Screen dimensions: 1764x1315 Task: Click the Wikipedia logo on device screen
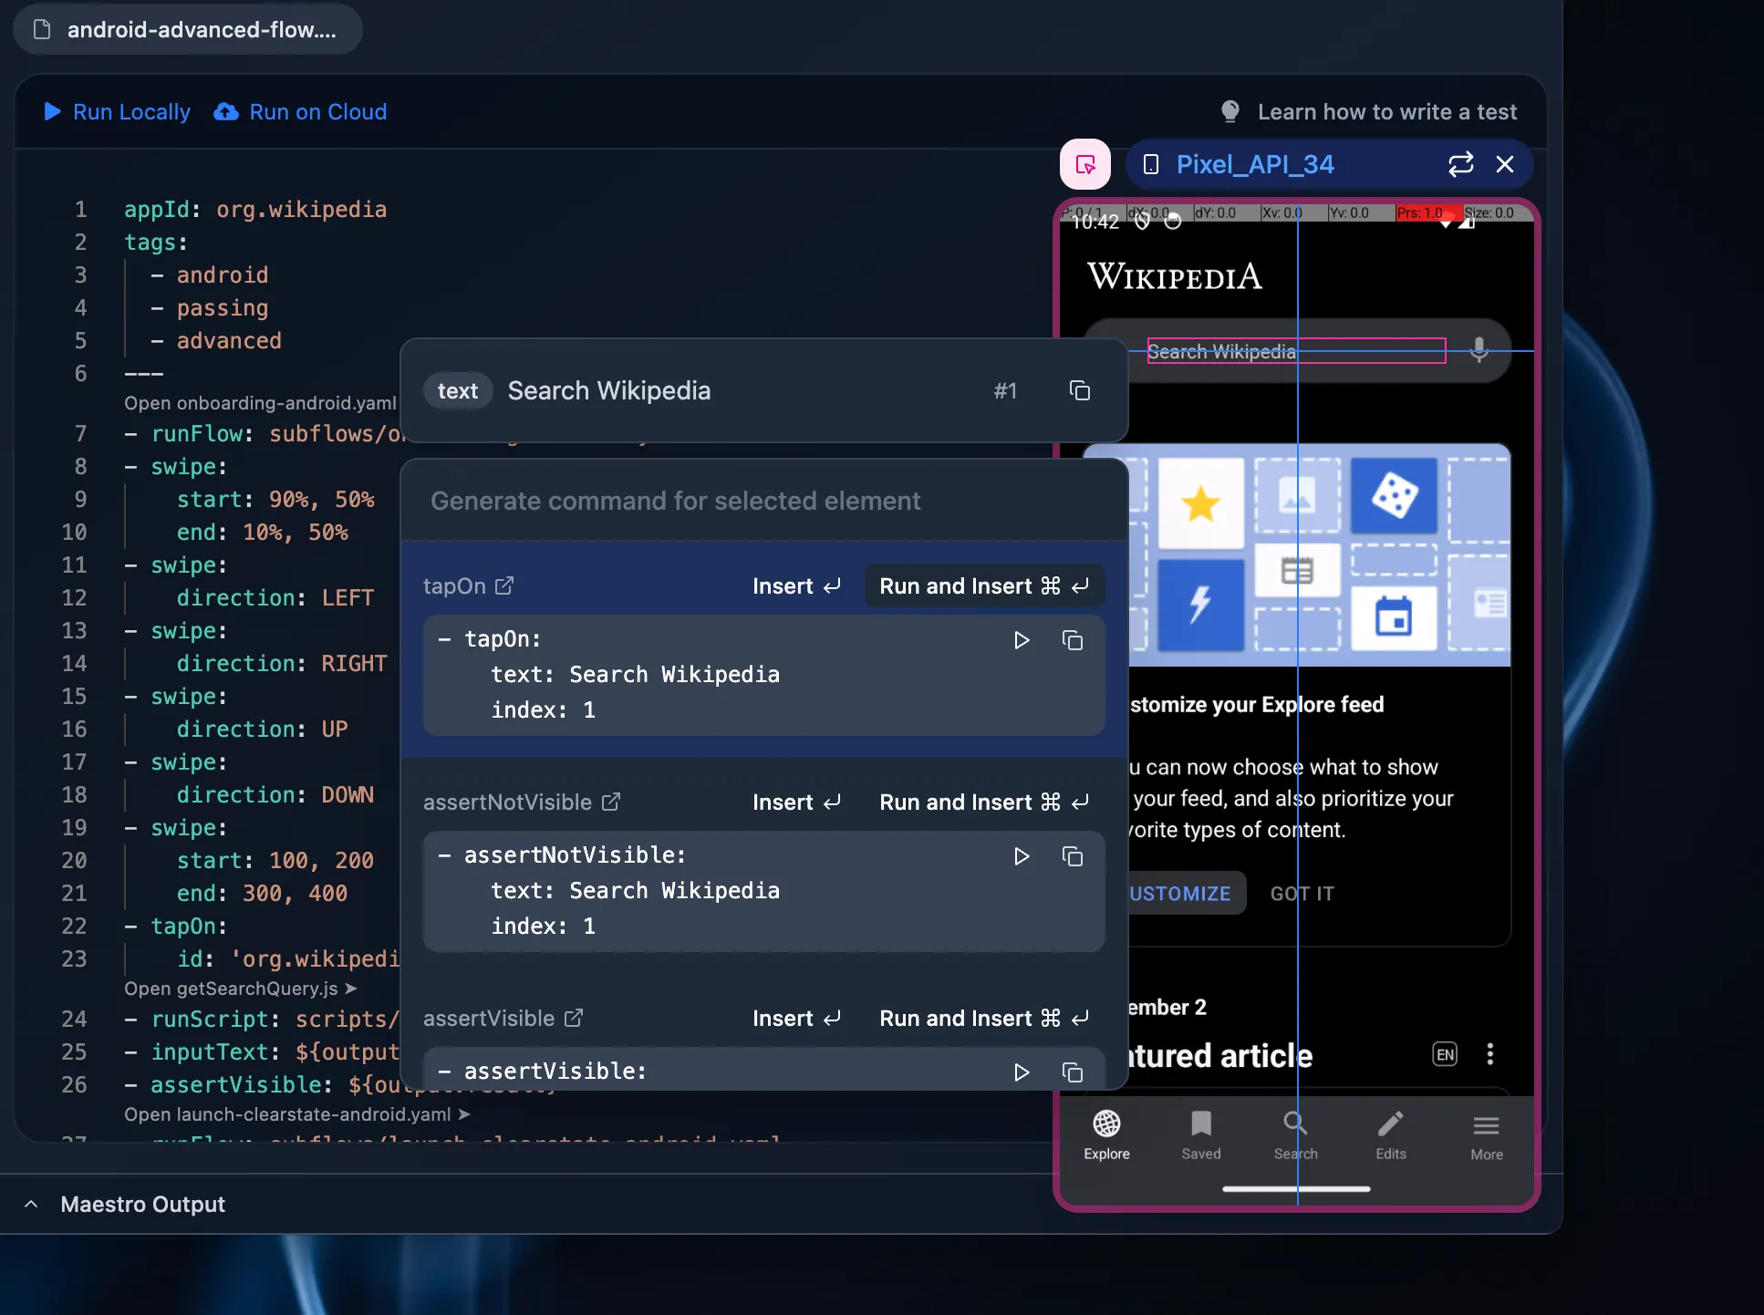point(1175,276)
